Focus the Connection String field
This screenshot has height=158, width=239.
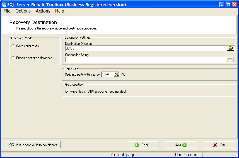pyautogui.click(x=146, y=60)
